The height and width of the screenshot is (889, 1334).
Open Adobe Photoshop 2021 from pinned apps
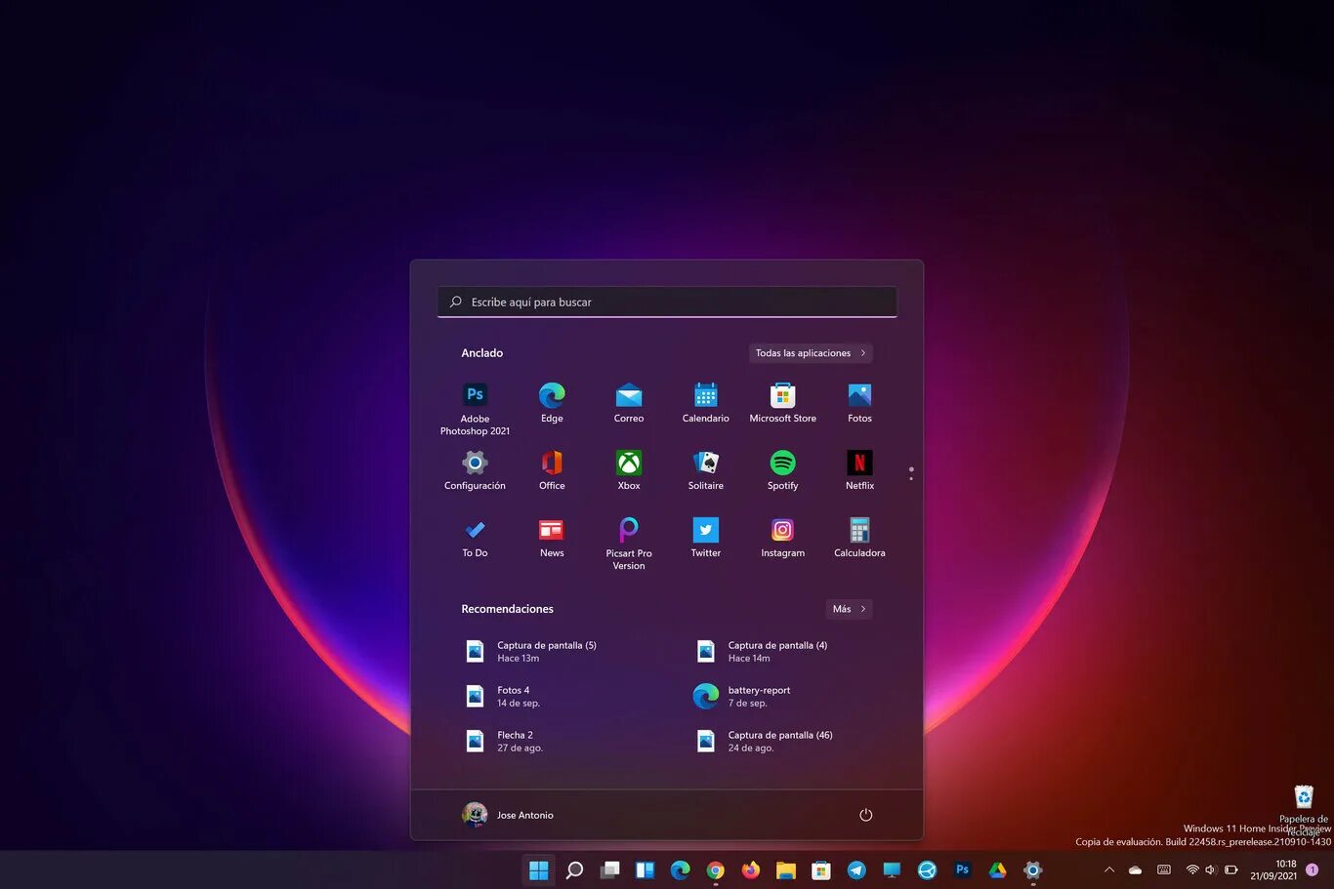[475, 408]
